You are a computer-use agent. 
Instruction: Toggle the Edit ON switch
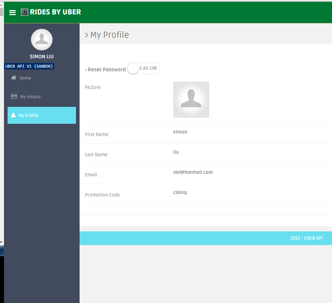pyautogui.click(x=144, y=68)
